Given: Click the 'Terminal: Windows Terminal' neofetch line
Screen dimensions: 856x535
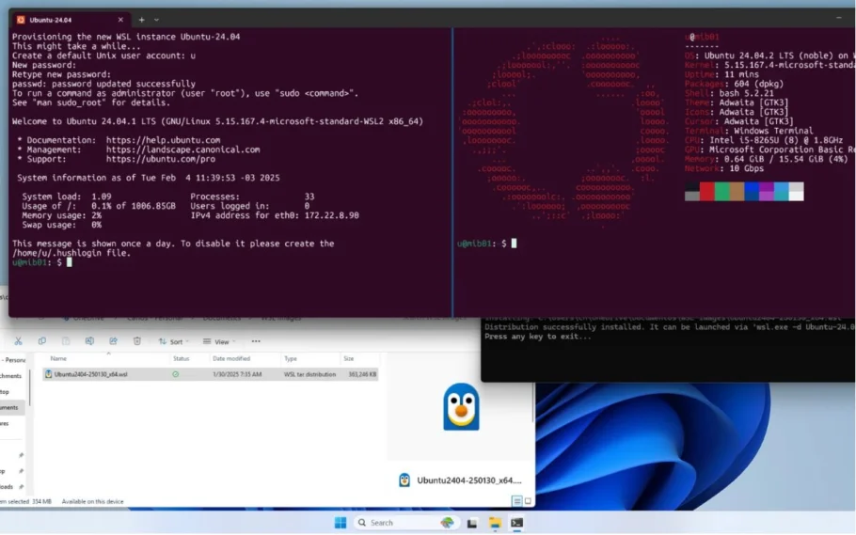Looking at the screenshot, I should (749, 131).
